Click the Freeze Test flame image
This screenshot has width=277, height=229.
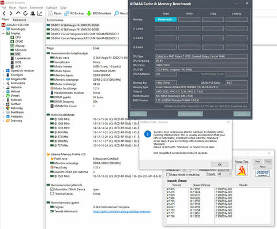point(242,170)
